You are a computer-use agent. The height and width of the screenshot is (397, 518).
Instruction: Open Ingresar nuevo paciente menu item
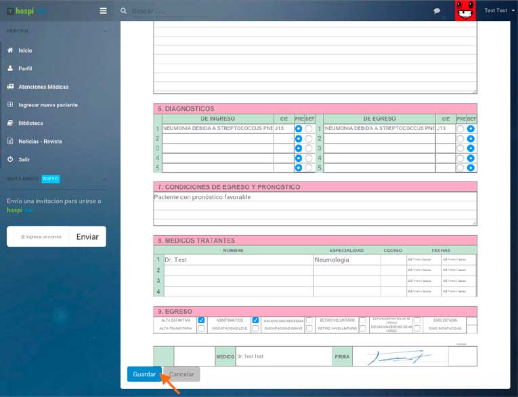47,105
